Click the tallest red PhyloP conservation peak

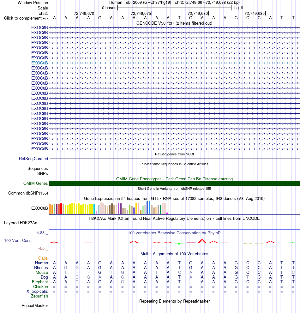click(202, 241)
